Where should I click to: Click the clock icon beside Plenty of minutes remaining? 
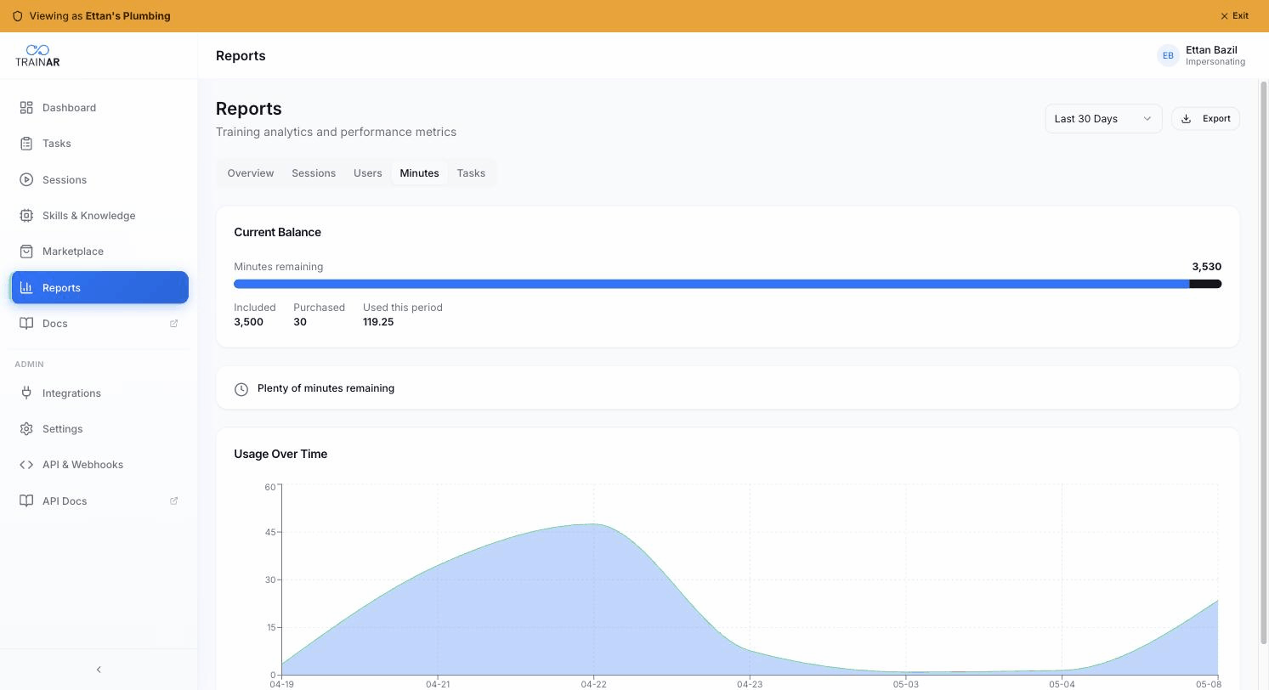(x=241, y=389)
